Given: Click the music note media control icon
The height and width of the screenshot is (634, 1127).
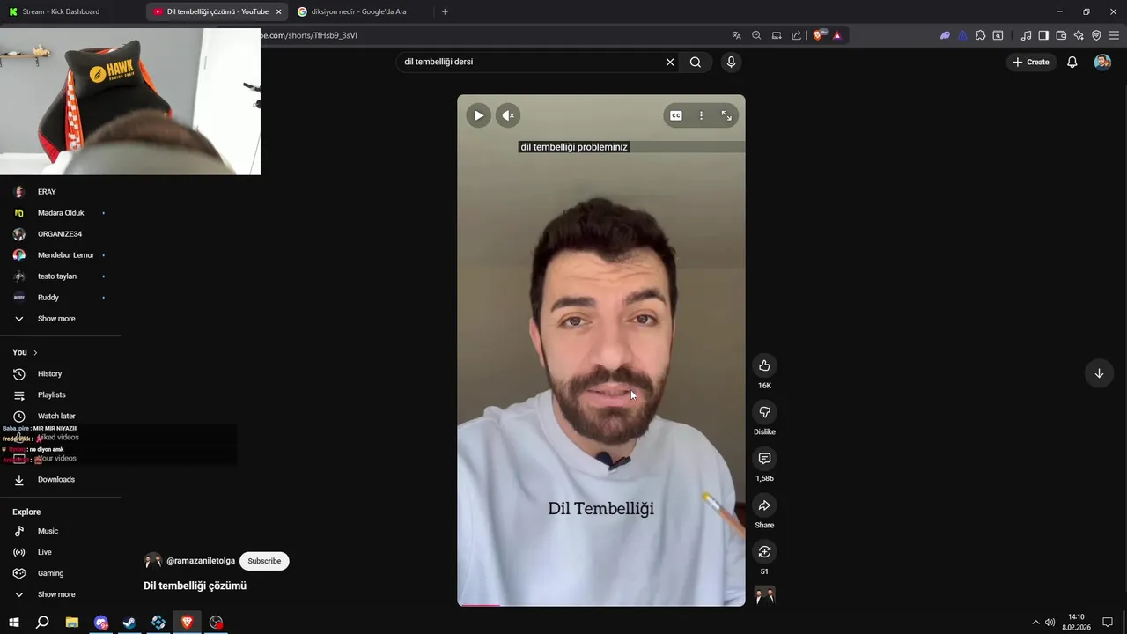Looking at the screenshot, I should [1026, 35].
